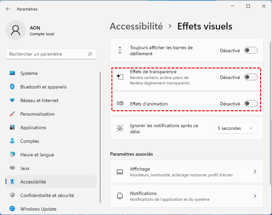Turn on the Effets d'animation switch
The height and width of the screenshot is (215, 272).
[x=251, y=104]
